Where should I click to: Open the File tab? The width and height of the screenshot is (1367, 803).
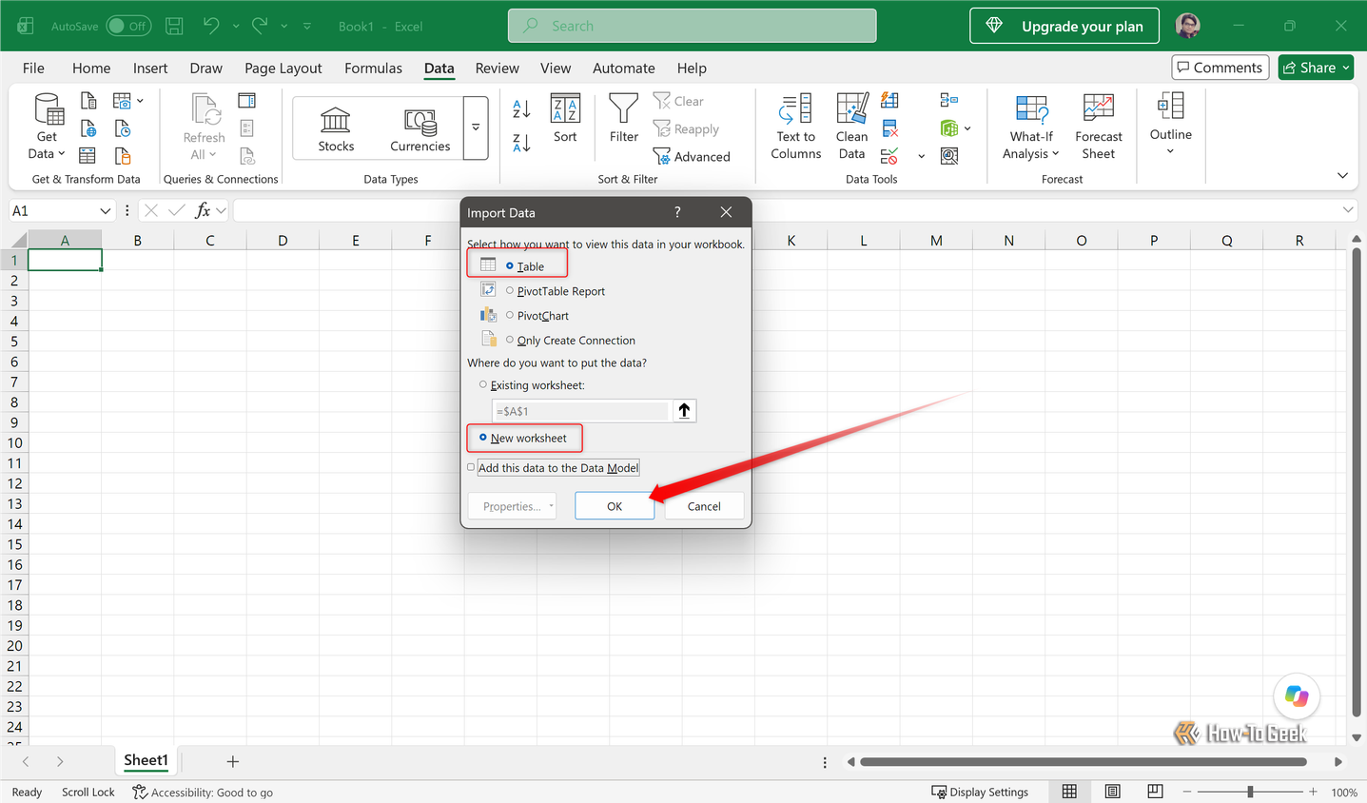[x=33, y=69]
